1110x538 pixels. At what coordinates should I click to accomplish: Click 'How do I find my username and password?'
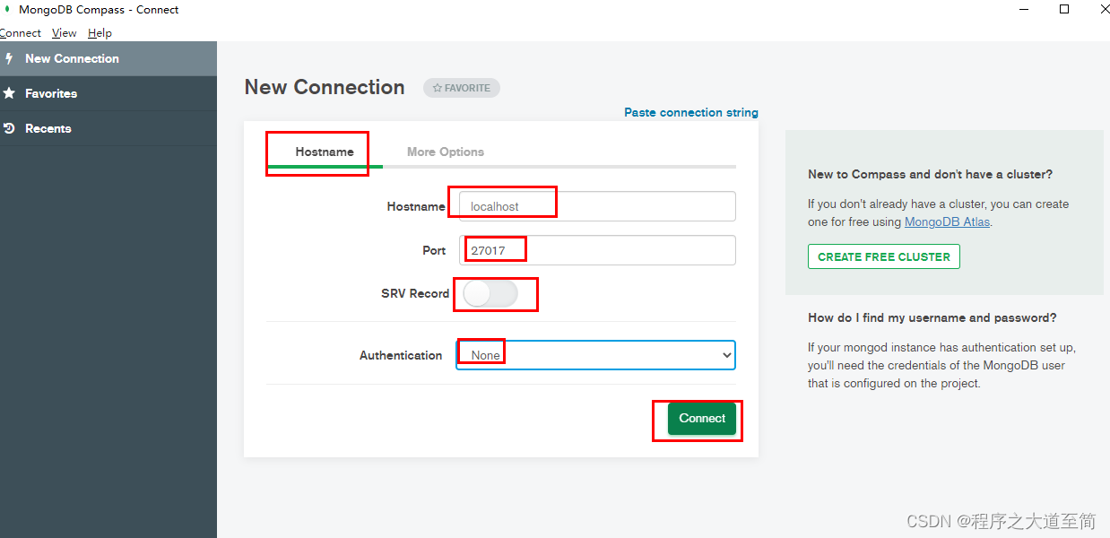click(x=932, y=317)
